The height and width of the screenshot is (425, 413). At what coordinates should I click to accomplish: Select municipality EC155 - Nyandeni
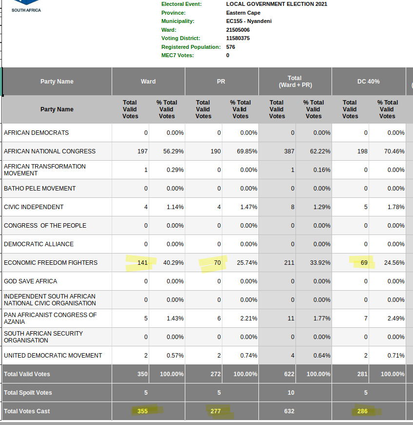[249, 21]
